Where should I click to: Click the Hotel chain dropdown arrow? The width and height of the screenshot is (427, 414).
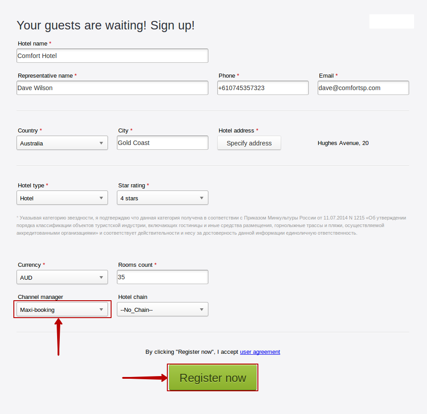[x=202, y=310]
